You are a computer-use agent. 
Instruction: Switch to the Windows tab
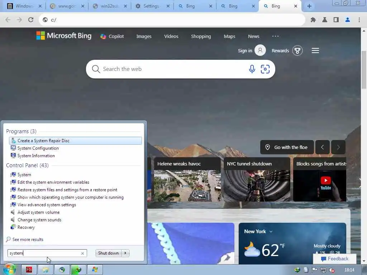[24, 6]
